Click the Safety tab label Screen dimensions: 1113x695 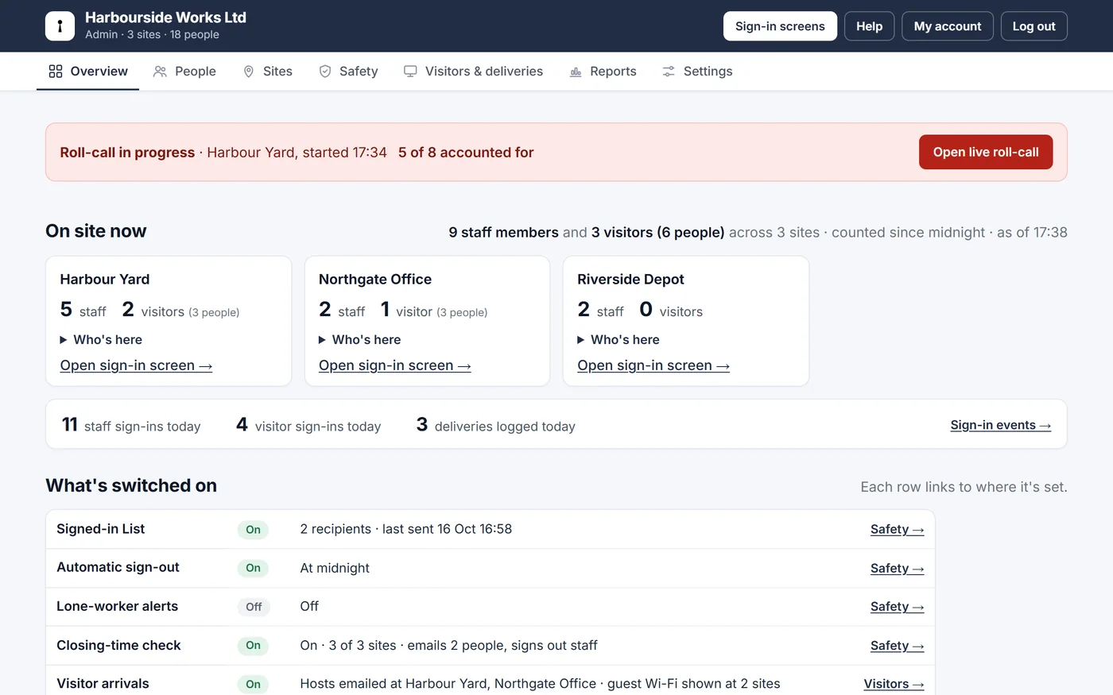(x=359, y=71)
